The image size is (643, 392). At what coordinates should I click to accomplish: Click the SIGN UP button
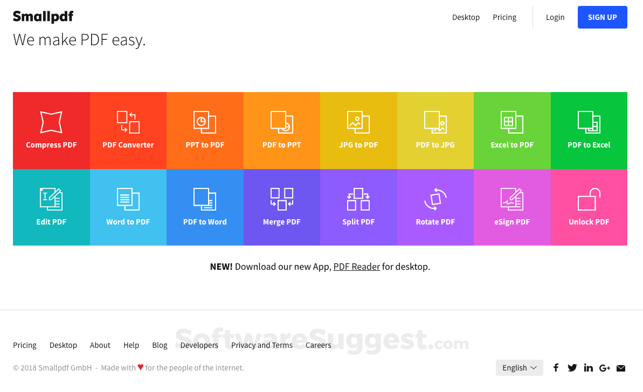(602, 17)
